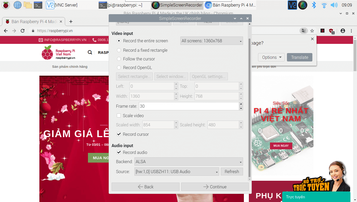Screen dimensions: 357x202
Task: Open the file manager folders icon
Action: [x=28, y=5]
